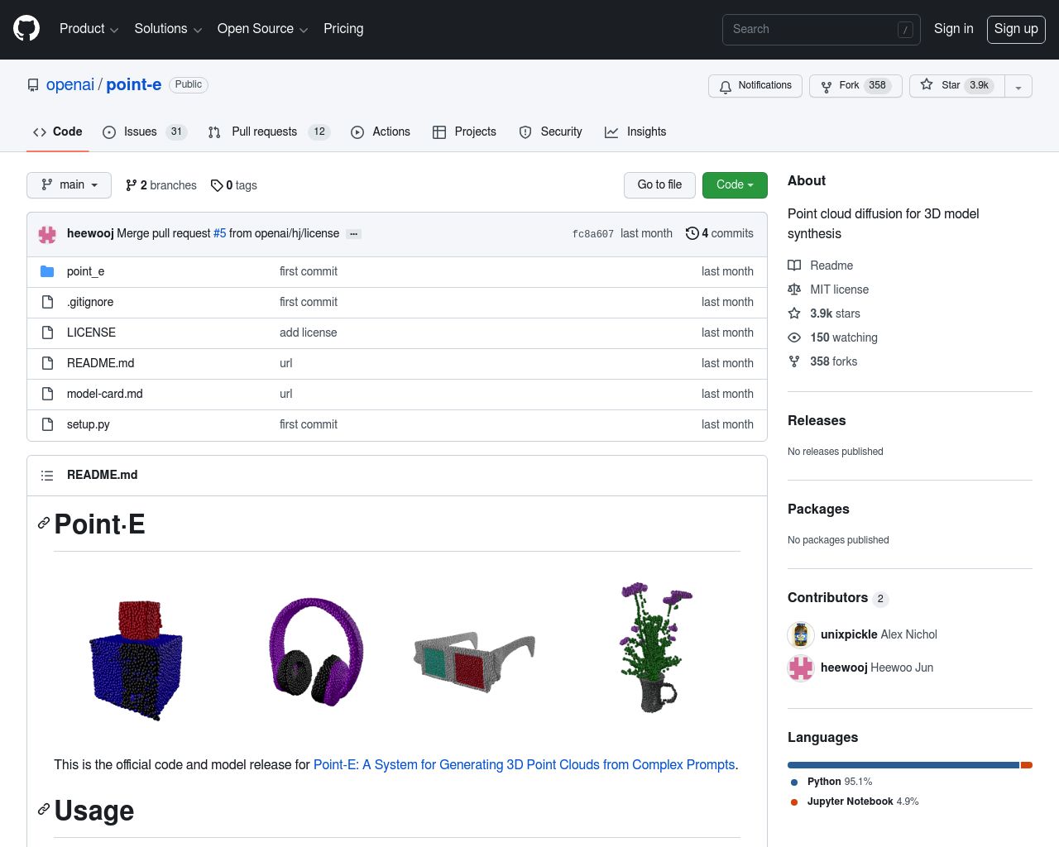Click the Go to file button
1059x847 pixels.
tap(659, 185)
